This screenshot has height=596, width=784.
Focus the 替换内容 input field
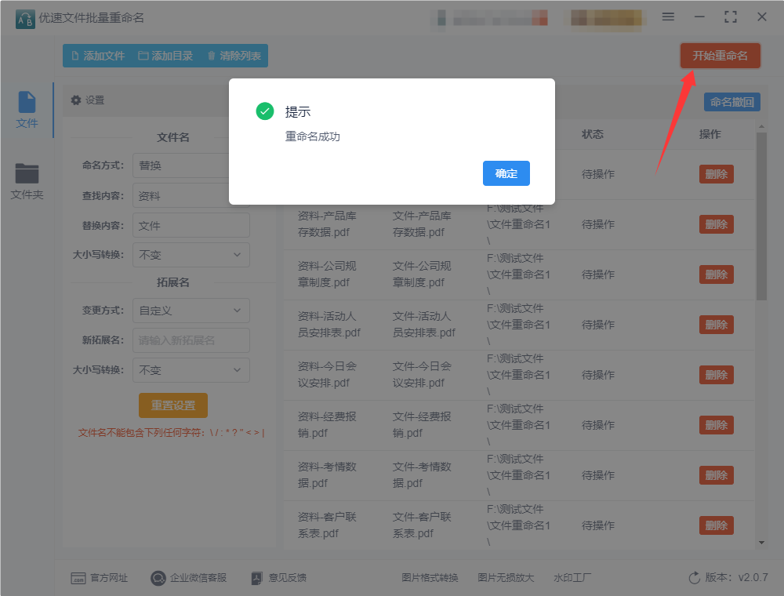tap(191, 226)
